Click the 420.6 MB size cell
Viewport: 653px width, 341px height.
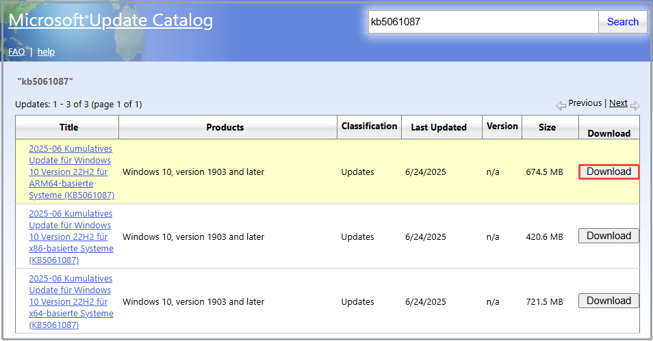pyautogui.click(x=544, y=236)
